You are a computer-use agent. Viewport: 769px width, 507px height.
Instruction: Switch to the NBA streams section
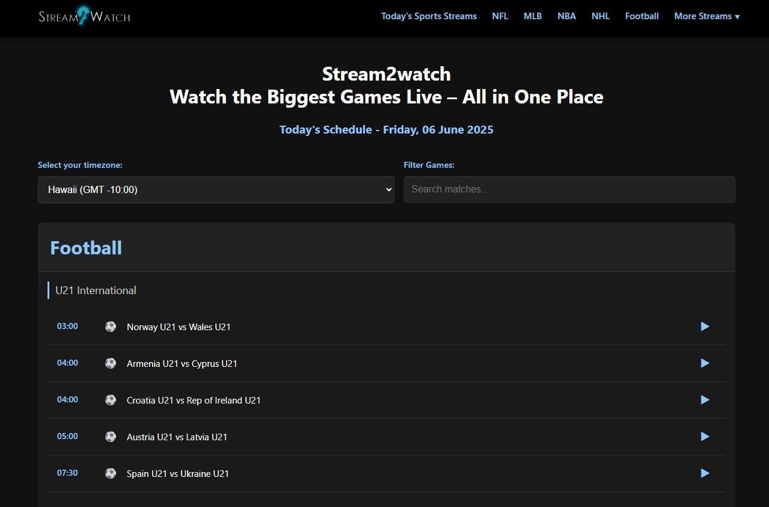coord(566,16)
